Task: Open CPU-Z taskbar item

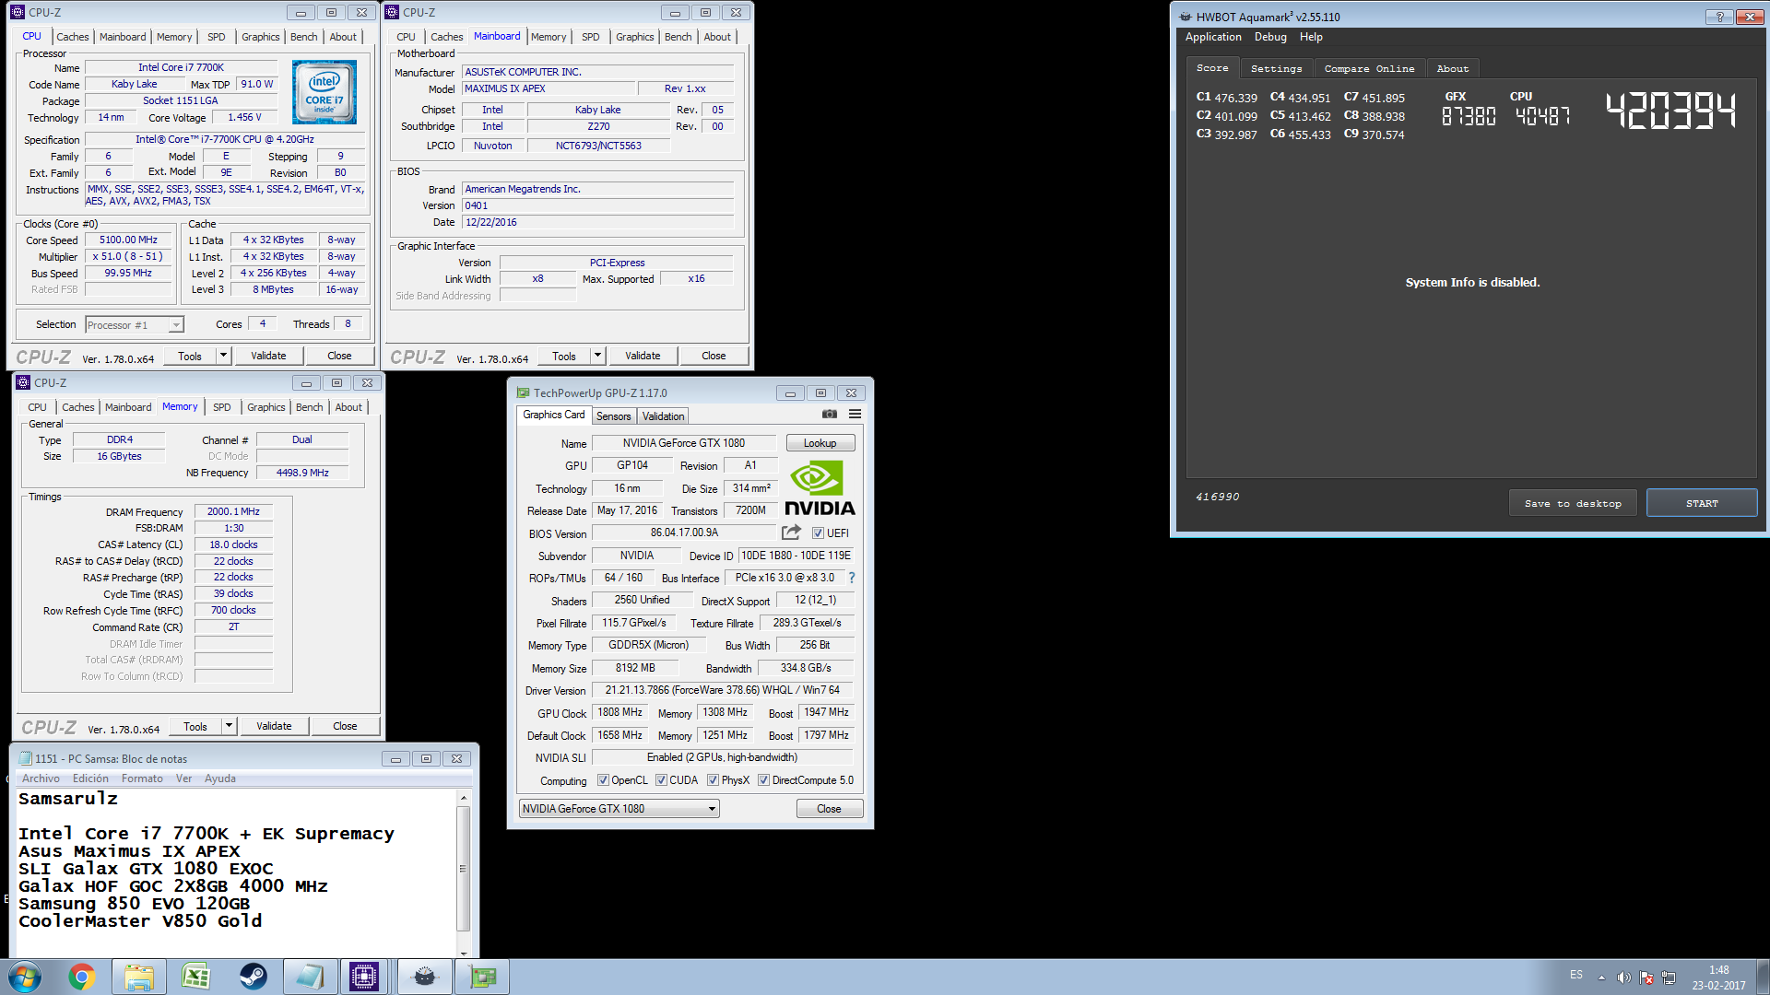Action: point(364,977)
